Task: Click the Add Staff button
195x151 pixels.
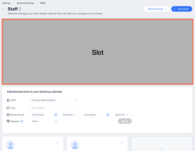Action: click(x=182, y=9)
